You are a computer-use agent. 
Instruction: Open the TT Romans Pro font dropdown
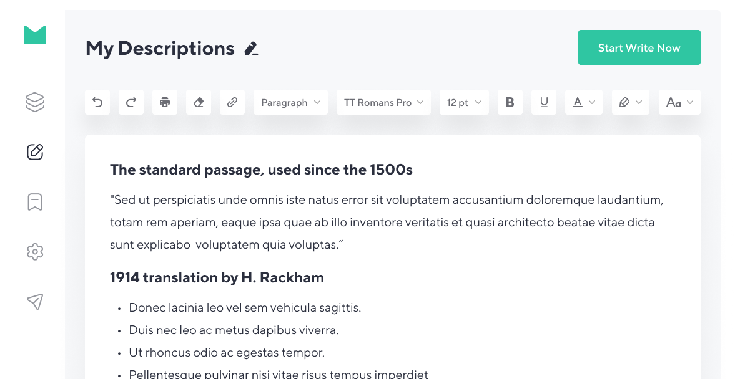tap(383, 102)
